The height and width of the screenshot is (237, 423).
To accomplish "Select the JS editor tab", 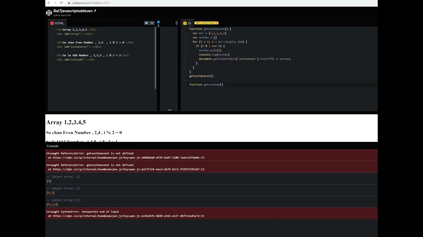I will (x=187, y=23).
